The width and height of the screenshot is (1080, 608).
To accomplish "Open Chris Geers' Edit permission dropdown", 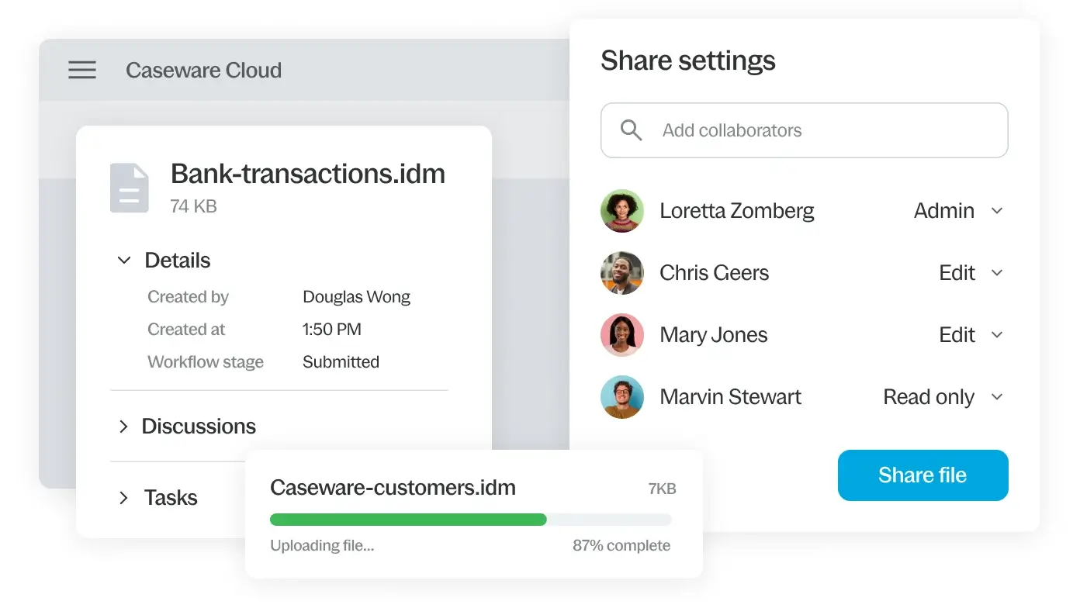I will point(998,273).
